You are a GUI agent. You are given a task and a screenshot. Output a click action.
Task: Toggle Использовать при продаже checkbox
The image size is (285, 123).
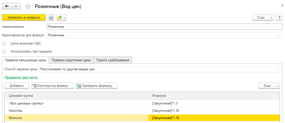[x=4, y=51]
